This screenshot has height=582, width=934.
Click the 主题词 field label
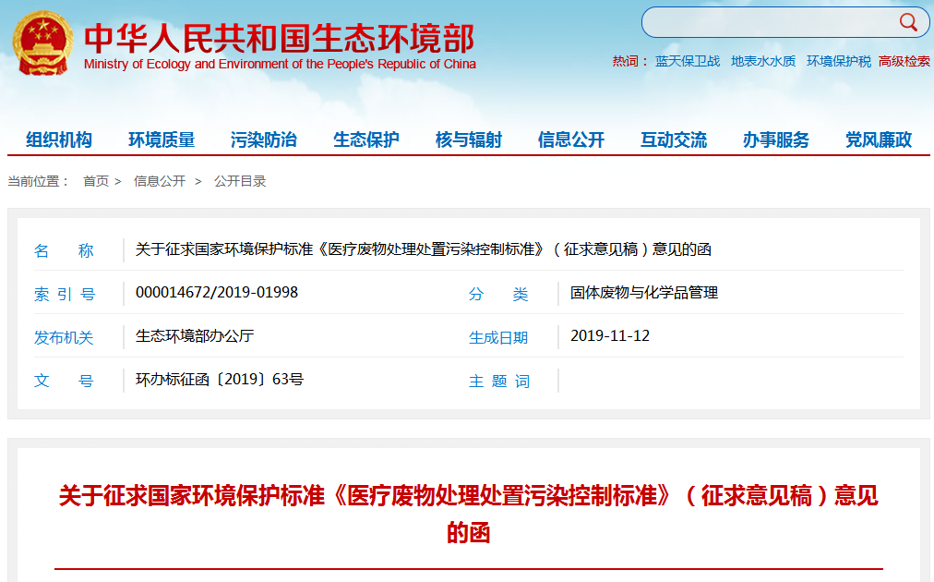[499, 381]
